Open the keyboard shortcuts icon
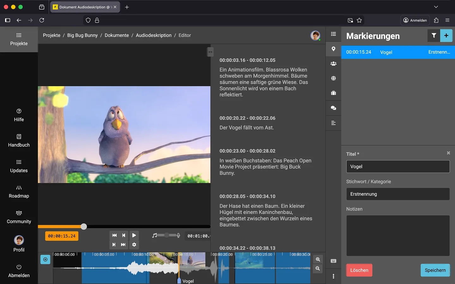Viewport: 455px width, 284px height. (333, 261)
